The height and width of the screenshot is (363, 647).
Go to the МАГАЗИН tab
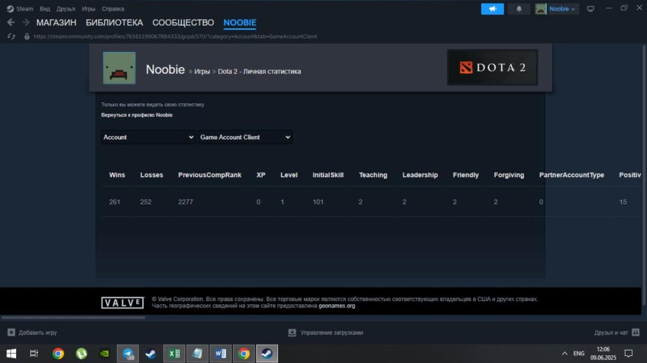click(x=56, y=23)
